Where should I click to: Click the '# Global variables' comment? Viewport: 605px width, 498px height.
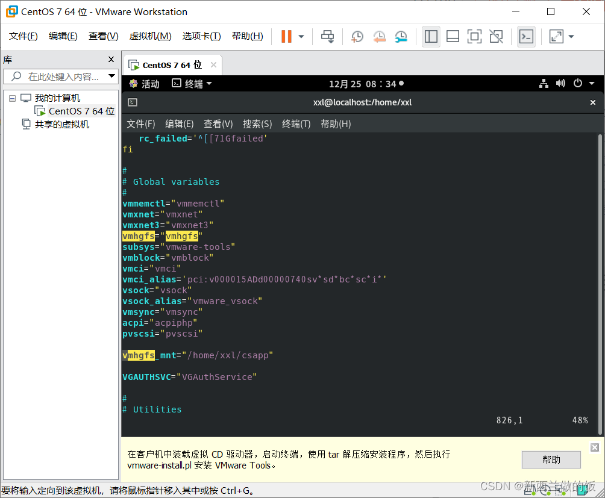(x=171, y=181)
